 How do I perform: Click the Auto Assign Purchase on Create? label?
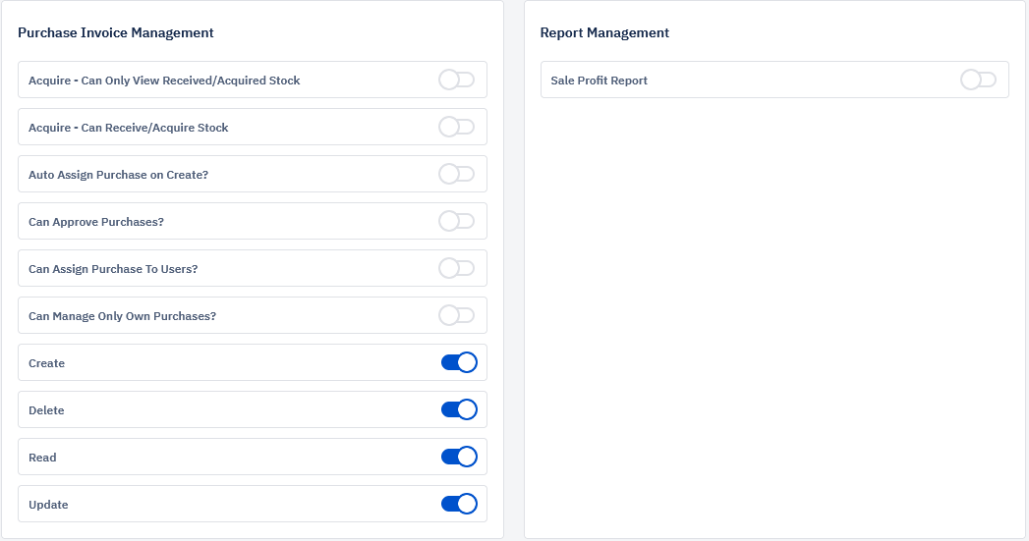point(118,175)
